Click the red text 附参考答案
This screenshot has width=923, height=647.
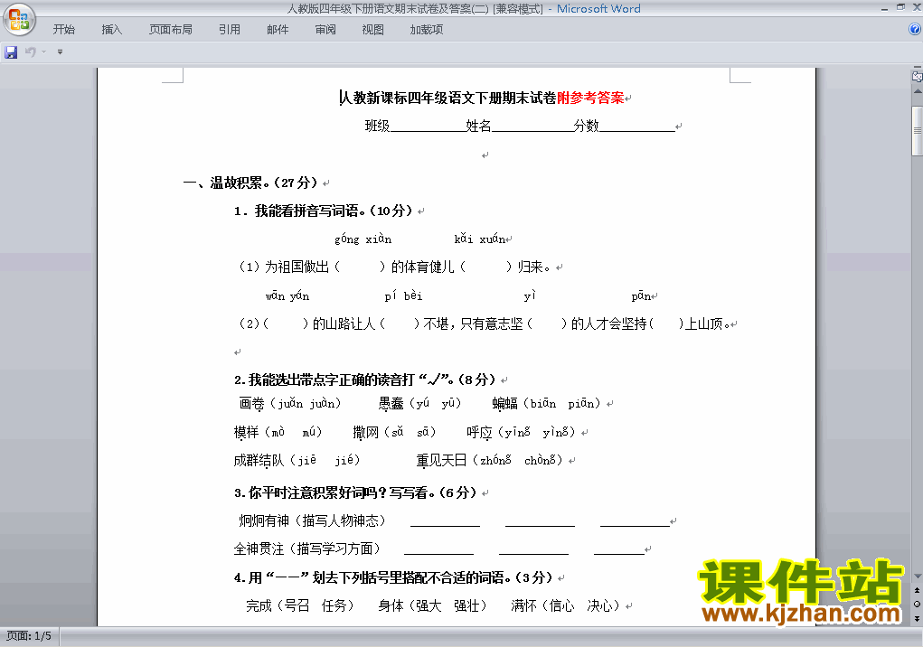[x=590, y=98]
